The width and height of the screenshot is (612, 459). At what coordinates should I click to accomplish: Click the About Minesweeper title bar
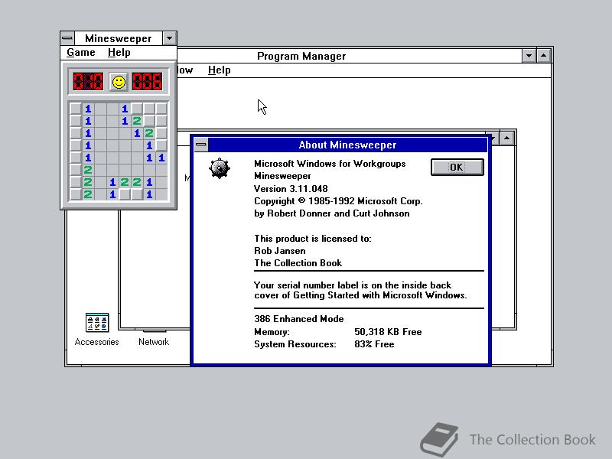(x=347, y=145)
